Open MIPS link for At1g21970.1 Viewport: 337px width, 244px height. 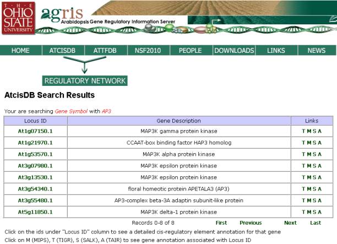coord(308,143)
